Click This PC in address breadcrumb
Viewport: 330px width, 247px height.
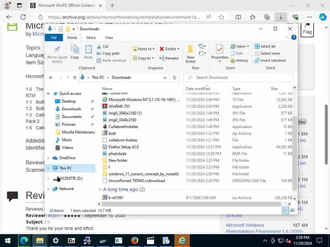point(98,78)
